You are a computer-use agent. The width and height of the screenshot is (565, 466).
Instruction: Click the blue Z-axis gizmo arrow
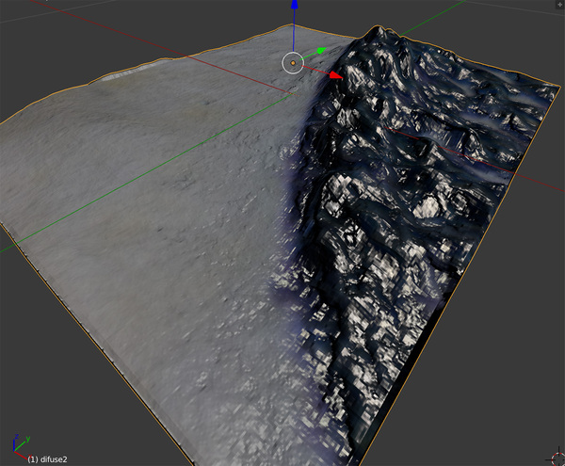tap(295, 8)
